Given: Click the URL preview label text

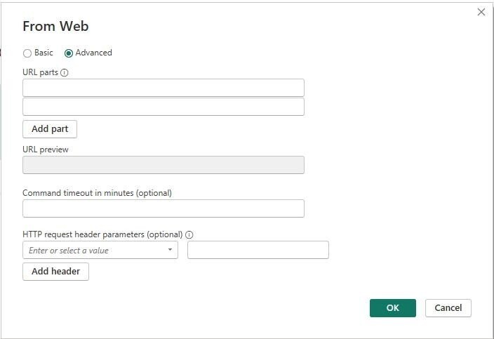Looking at the screenshot, I should coord(46,149).
